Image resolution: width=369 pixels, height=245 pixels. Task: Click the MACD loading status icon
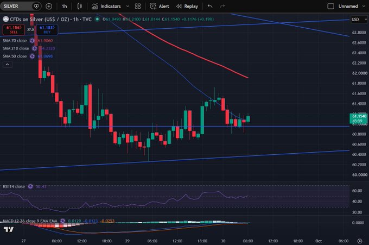point(62,221)
